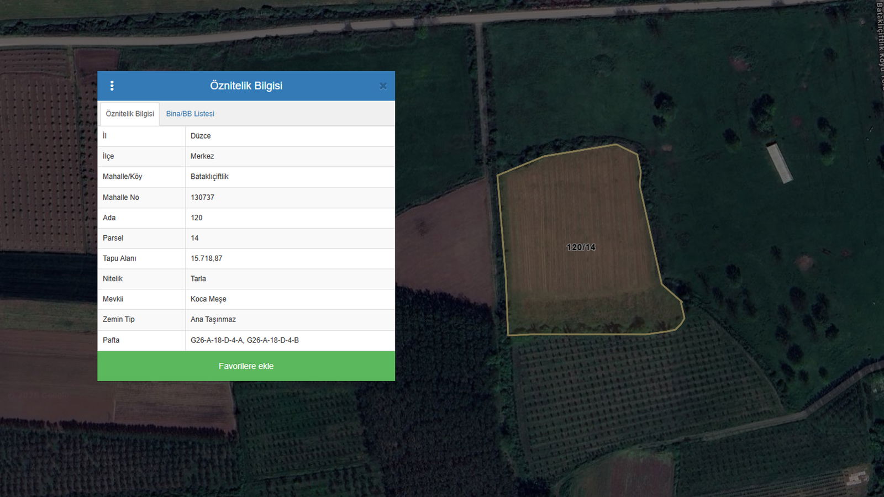This screenshot has width=884, height=497.
Task: Select the Öznitelik Bilgisi tab
Action: (x=130, y=114)
